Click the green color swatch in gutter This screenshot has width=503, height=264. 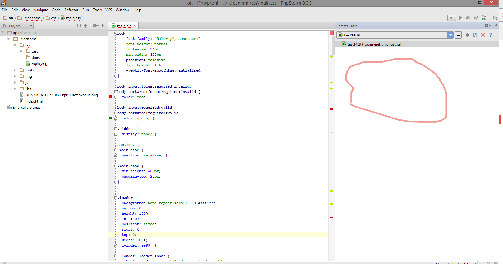pos(110,118)
